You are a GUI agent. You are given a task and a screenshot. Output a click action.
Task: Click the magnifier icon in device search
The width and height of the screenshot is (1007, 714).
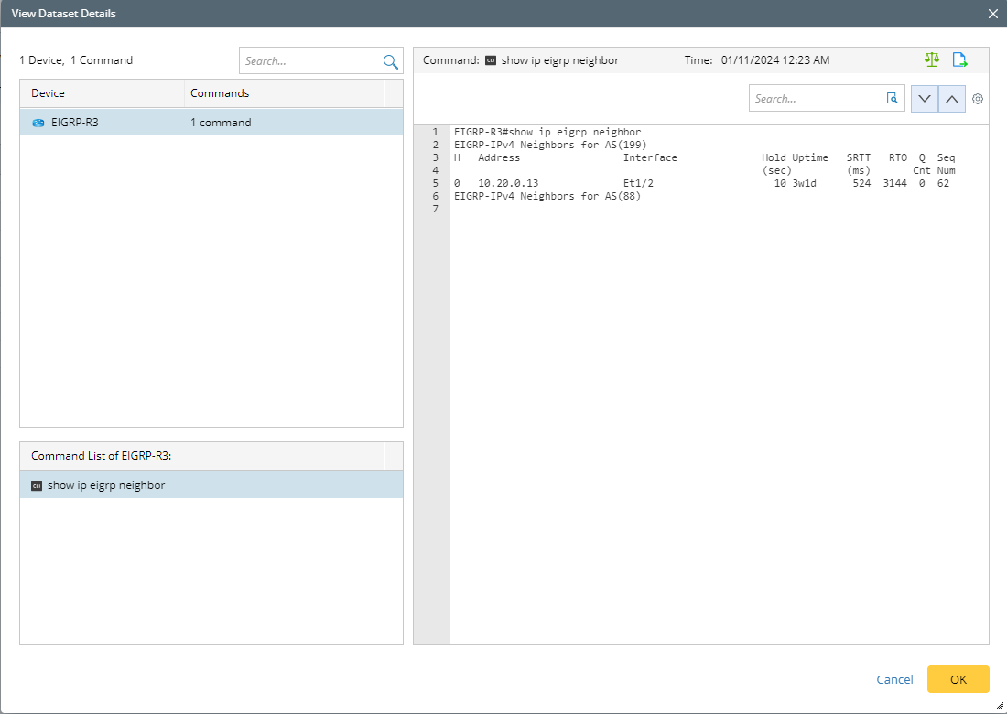(390, 61)
